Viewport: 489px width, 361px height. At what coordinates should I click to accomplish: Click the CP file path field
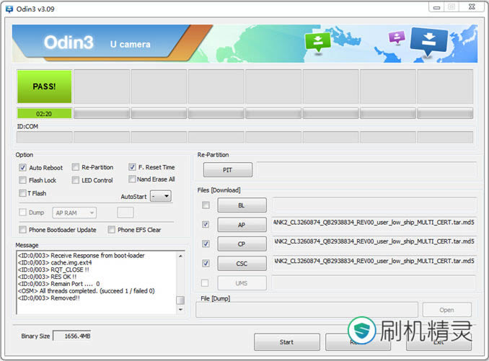coord(372,244)
